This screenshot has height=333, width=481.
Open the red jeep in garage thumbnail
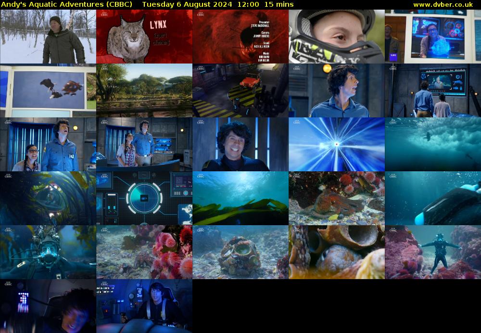click(x=240, y=90)
